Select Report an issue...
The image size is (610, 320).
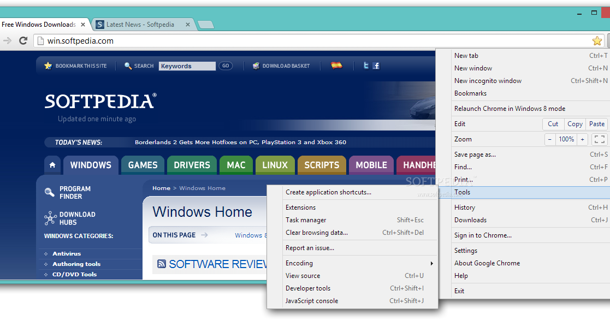click(x=352, y=248)
